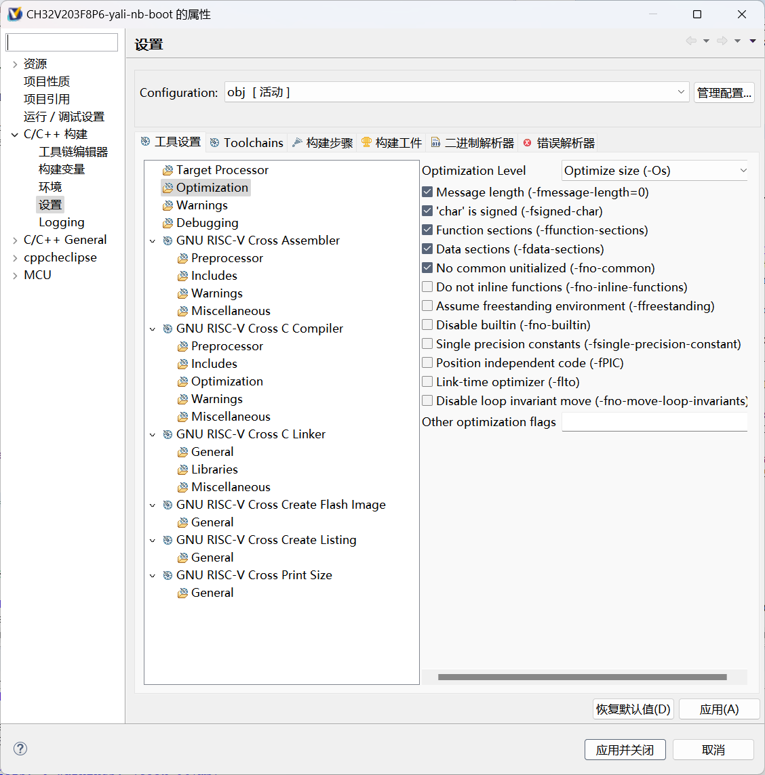Click the forward navigation arrow icon
The image size is (765, 775).
(x=722, y=41)
